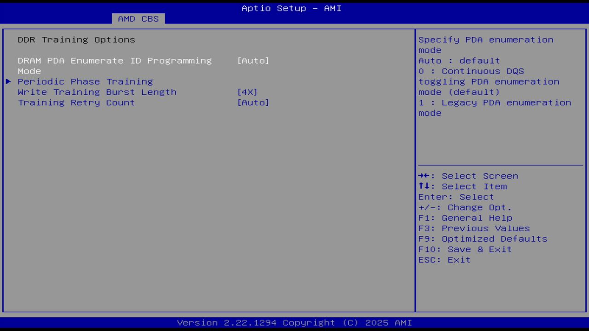Click the 'F9: Optimized Defaults' hint
This screenshot has width=589, height=331.
coord(483,239)
